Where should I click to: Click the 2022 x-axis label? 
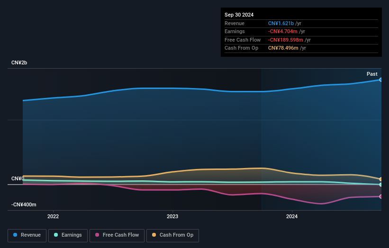click(53, 216)
